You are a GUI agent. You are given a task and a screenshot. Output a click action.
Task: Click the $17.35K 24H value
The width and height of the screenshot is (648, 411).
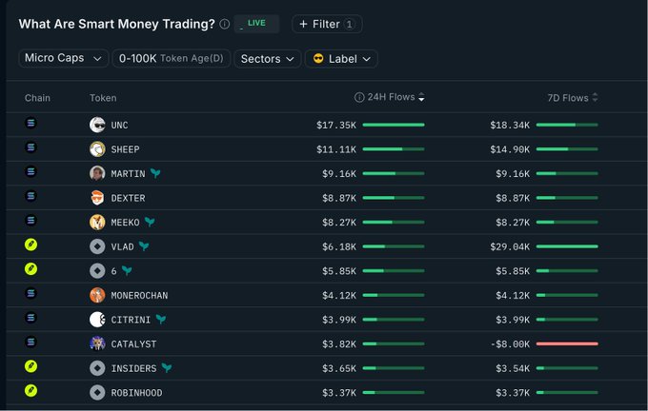click(336, 125)
